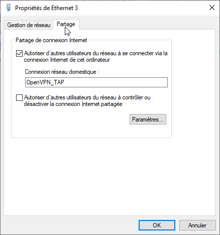Cancel with the Annuler button
The image size is (220, 235).
197,225
